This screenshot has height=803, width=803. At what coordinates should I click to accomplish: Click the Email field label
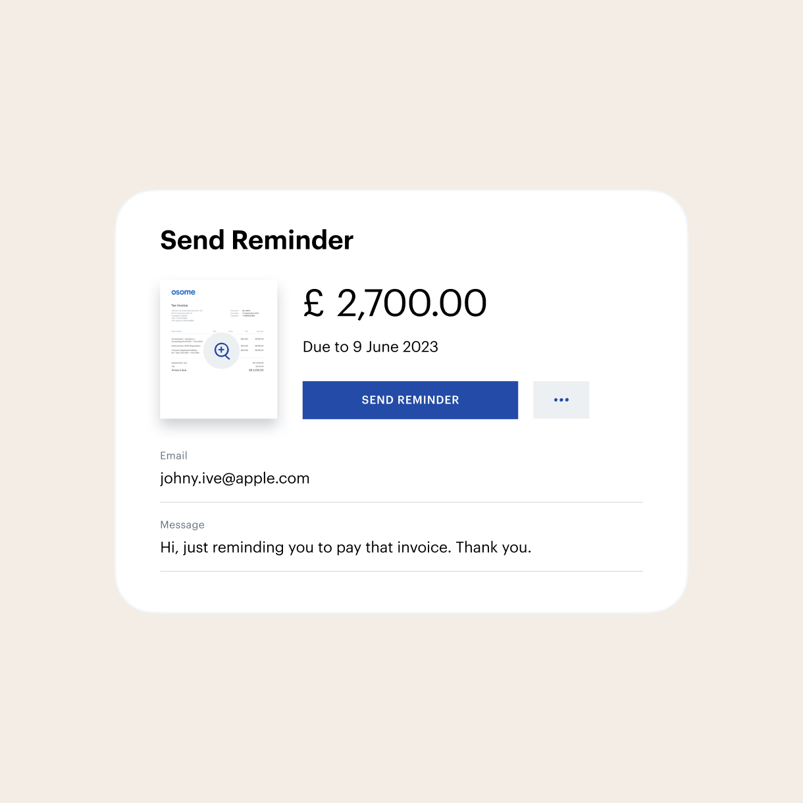174,455
